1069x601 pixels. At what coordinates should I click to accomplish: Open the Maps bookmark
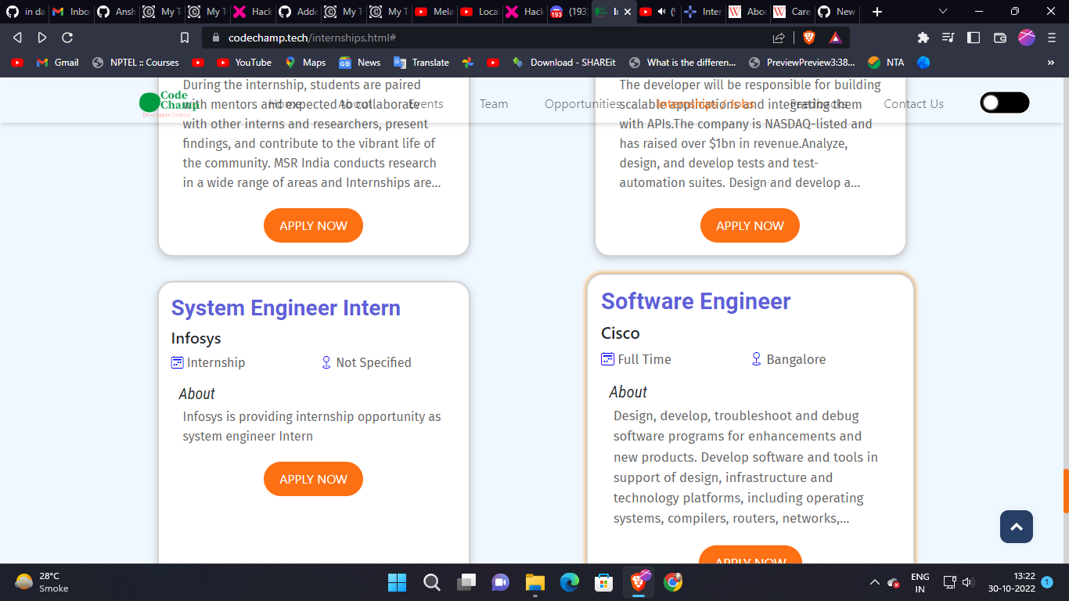[305, 63]
